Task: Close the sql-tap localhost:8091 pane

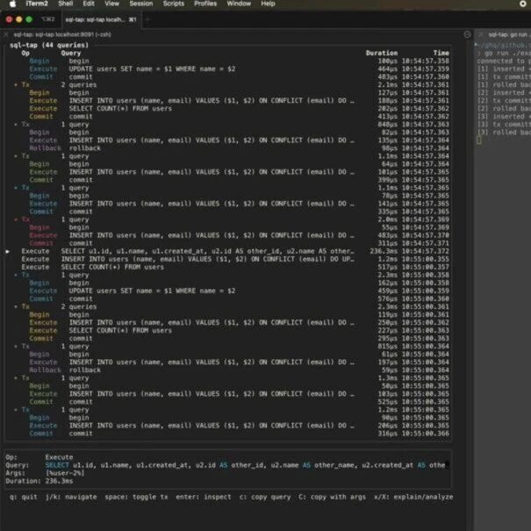Action: click(x=6, y=34)
